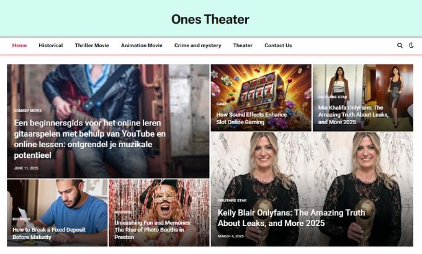Go to the Home menu item

(19, 45)
